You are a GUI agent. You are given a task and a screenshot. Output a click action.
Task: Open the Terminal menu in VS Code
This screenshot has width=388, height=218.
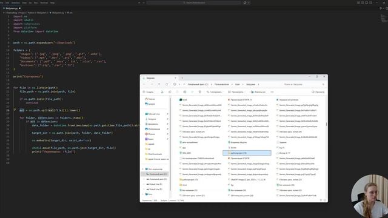pos(44,2)
